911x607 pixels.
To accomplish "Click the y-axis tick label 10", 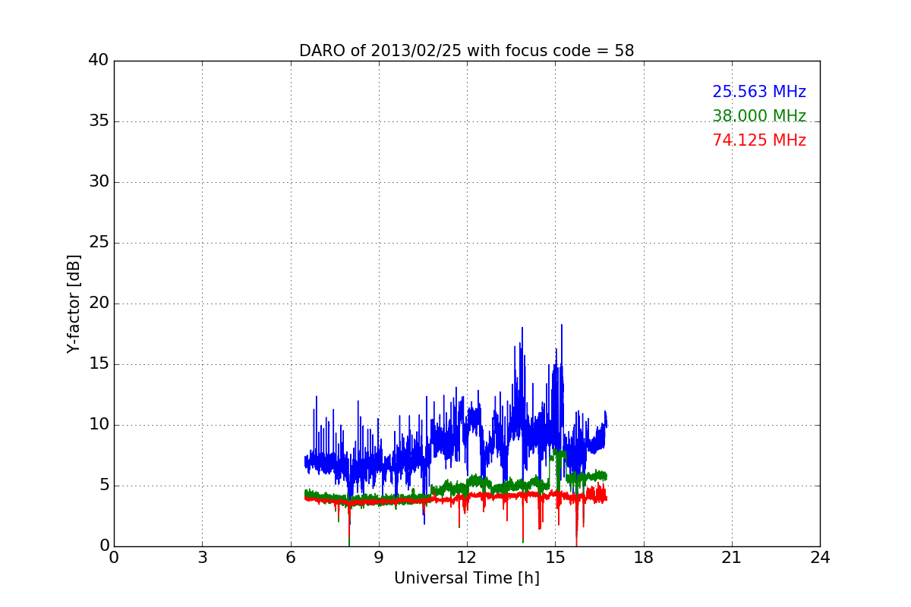I will click(99, 425).
